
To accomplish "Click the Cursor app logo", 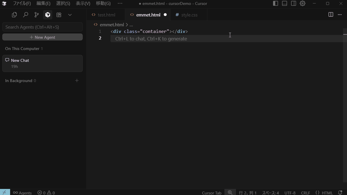I will [x=4, y=3].
